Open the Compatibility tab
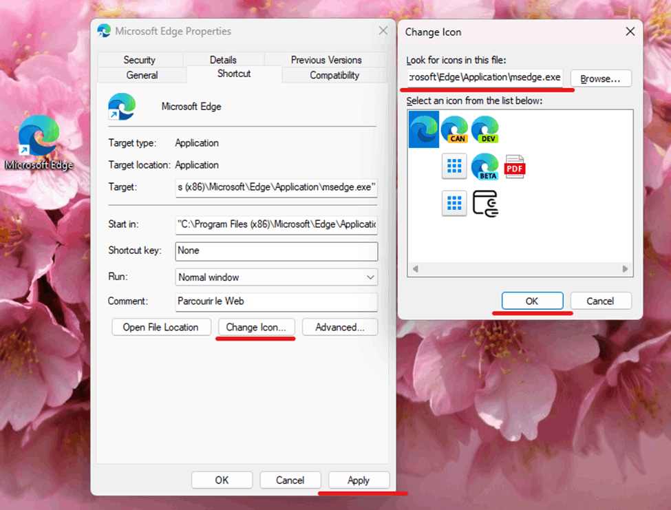 coord(334,75)
